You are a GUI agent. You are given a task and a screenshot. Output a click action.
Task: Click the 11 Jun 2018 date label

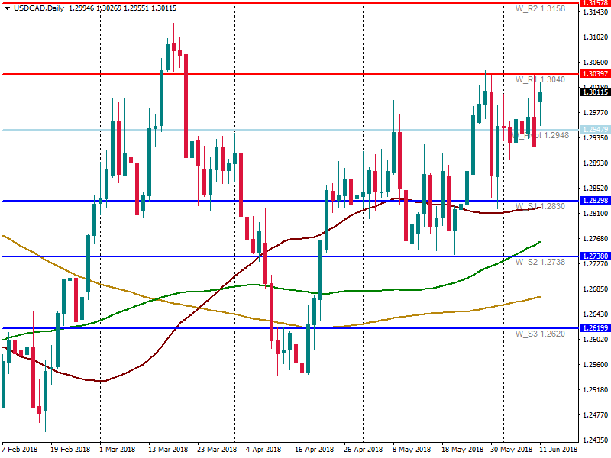558,450
